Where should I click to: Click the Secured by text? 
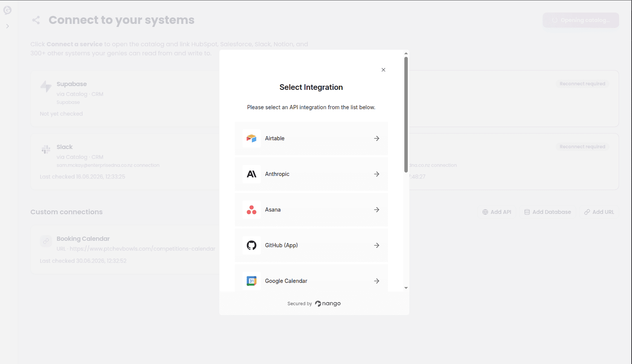pos(299,304)
